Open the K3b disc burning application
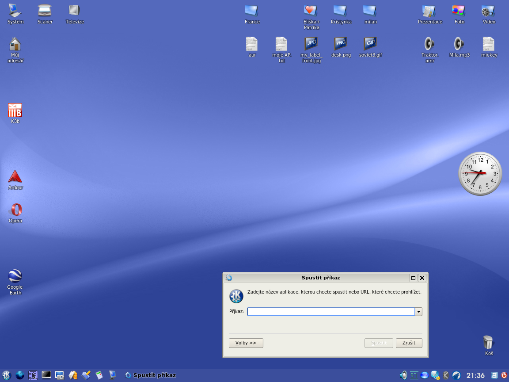The height and width of the screenshot is (382, 509). (15, 111)
